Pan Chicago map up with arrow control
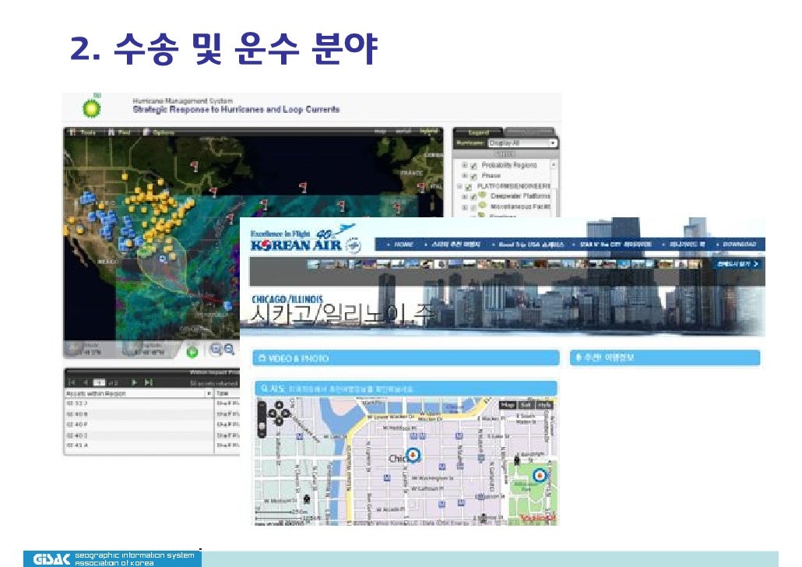 280,405
